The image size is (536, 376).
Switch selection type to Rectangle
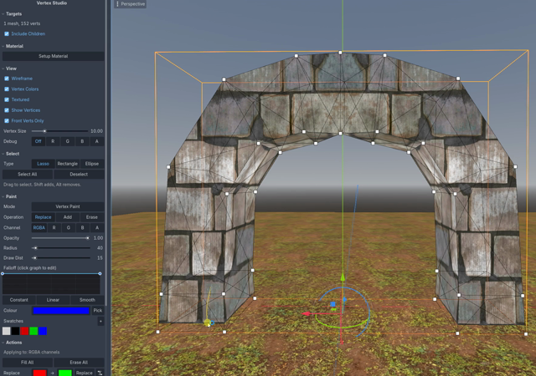click(67, 164)
